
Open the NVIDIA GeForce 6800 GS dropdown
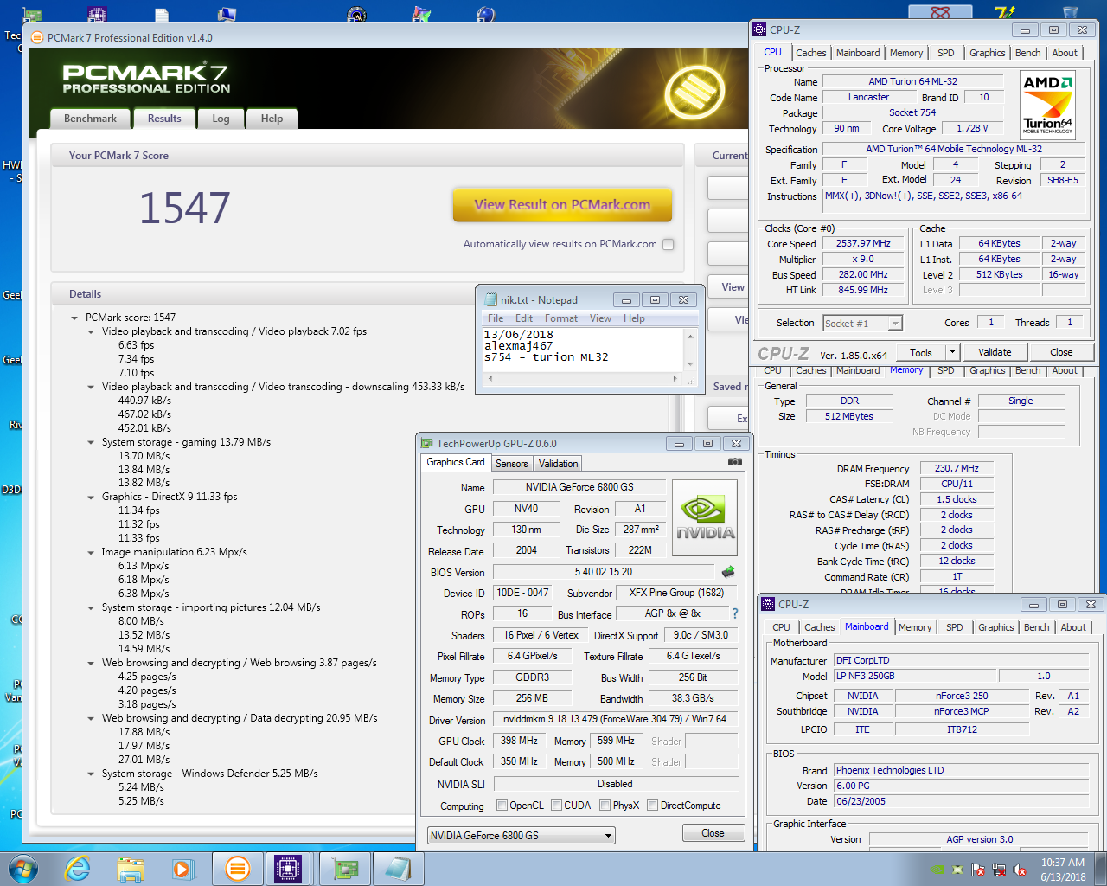tap(522, 835)
